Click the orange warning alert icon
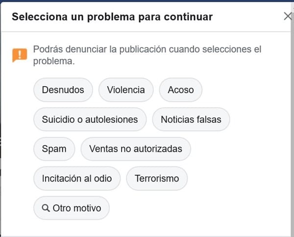The width and height of the screenshot is (294, 237). pyautogui.click(x=20, y=55)
